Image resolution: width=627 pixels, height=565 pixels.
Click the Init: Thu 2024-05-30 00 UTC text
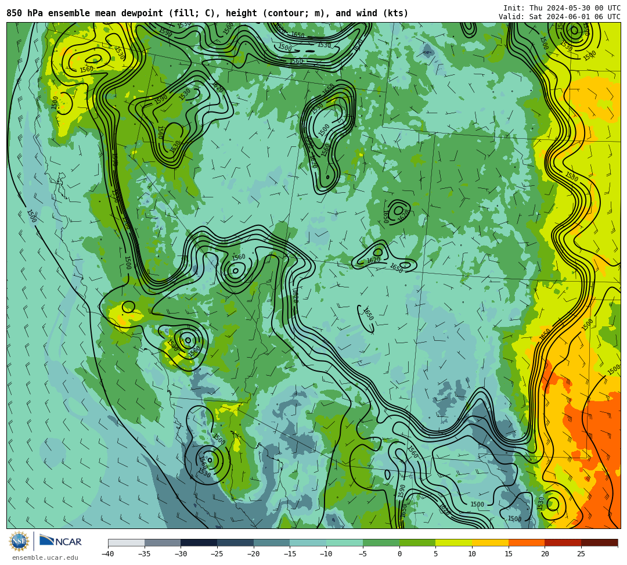tap(562, 8)
